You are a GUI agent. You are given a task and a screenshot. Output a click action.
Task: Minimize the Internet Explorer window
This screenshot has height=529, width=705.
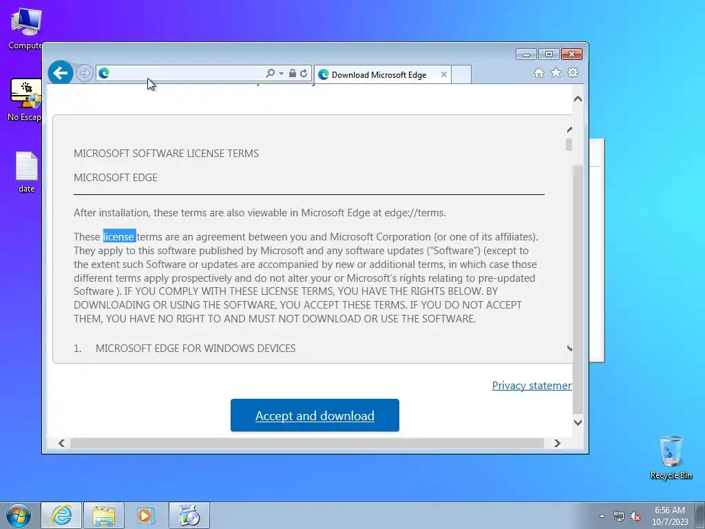(x=526, y=54)
